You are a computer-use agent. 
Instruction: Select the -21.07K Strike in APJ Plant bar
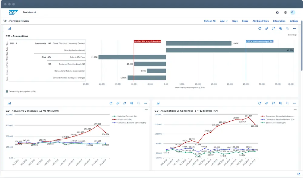[132, 57]
